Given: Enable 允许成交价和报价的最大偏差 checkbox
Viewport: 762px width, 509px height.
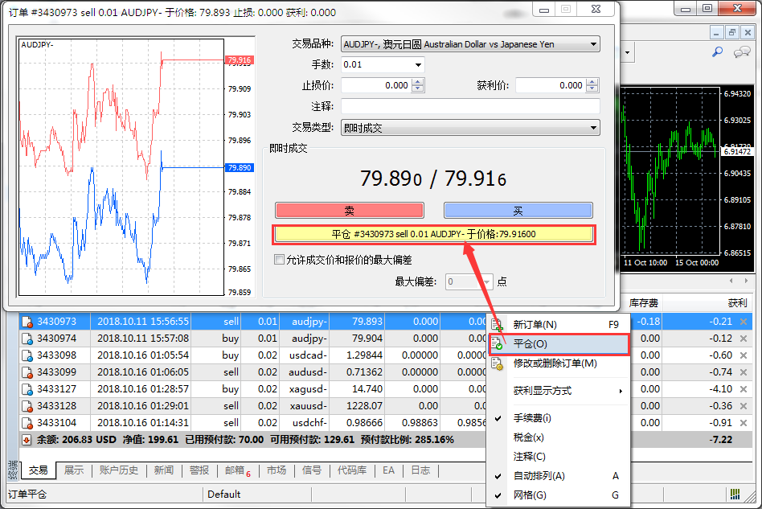Looking at the screenshot, I should tap(280, 260).
